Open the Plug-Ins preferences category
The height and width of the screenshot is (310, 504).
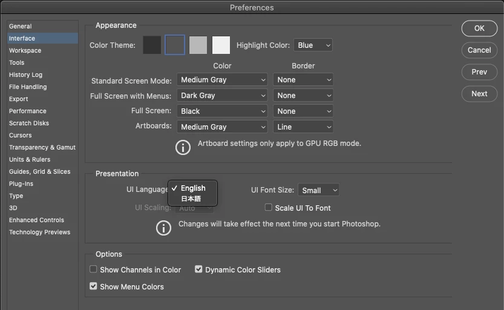click(42, 183)
